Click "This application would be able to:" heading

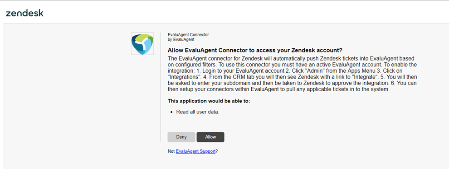coord(209,101)
